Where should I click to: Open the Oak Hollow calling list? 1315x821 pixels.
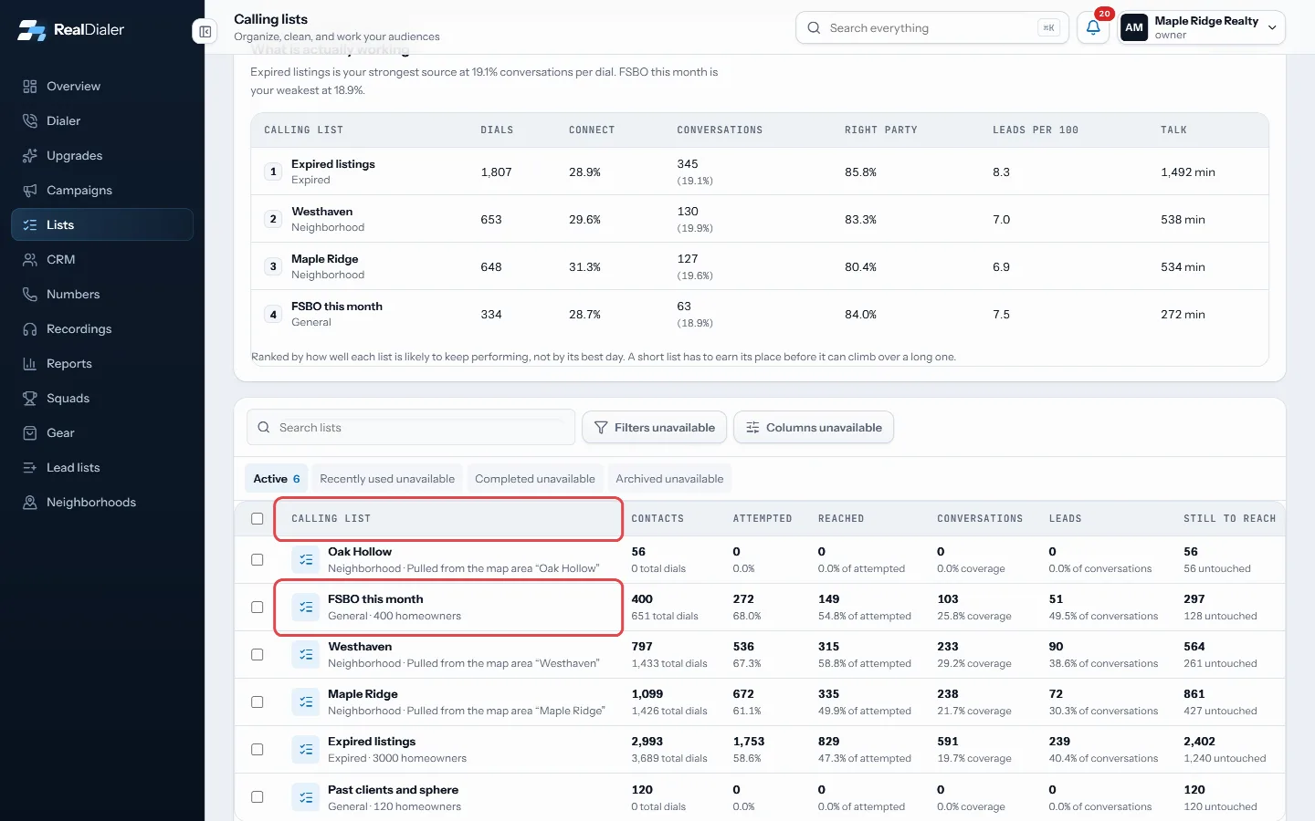click(x=360, y=551)
